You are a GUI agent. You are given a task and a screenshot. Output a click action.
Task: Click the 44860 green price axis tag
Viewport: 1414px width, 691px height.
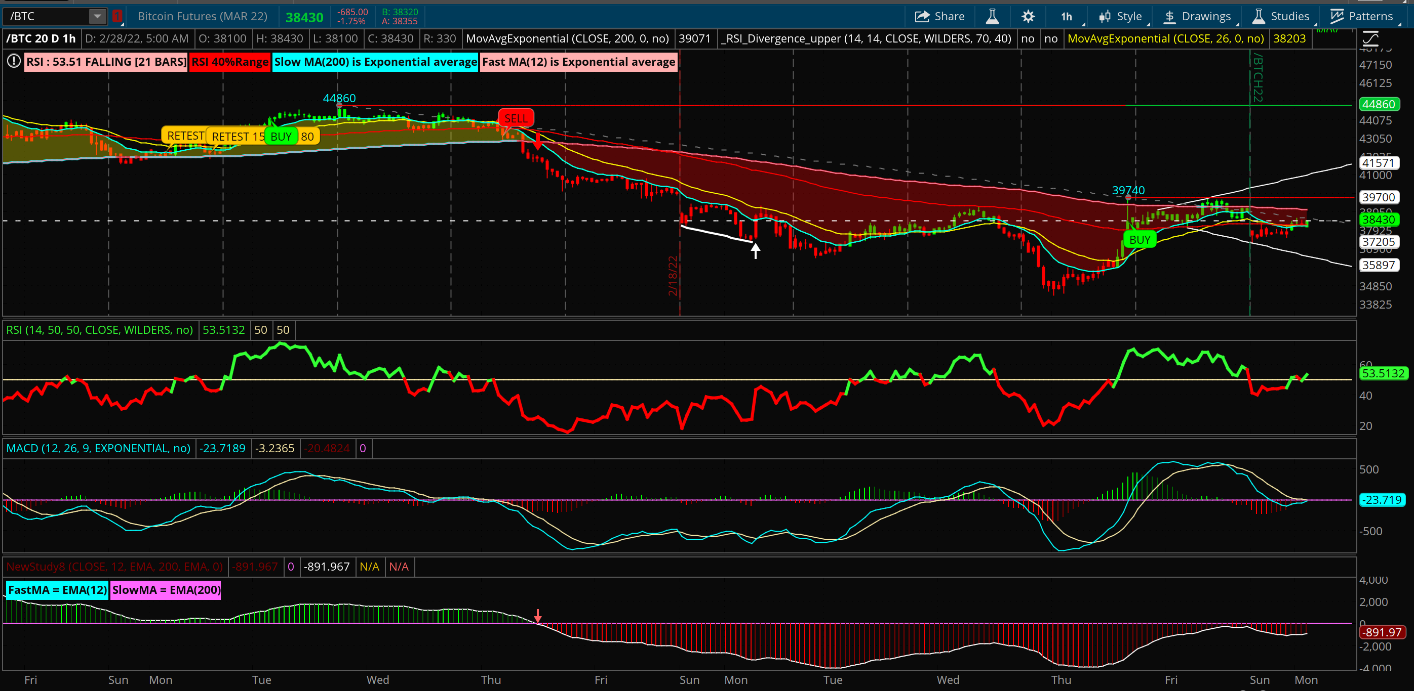pyautogui.click(x=1379, y=104)
